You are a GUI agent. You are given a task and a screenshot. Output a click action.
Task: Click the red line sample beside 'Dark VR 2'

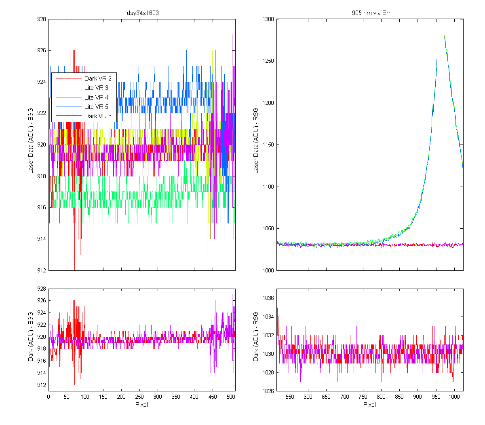click(69, 79)
